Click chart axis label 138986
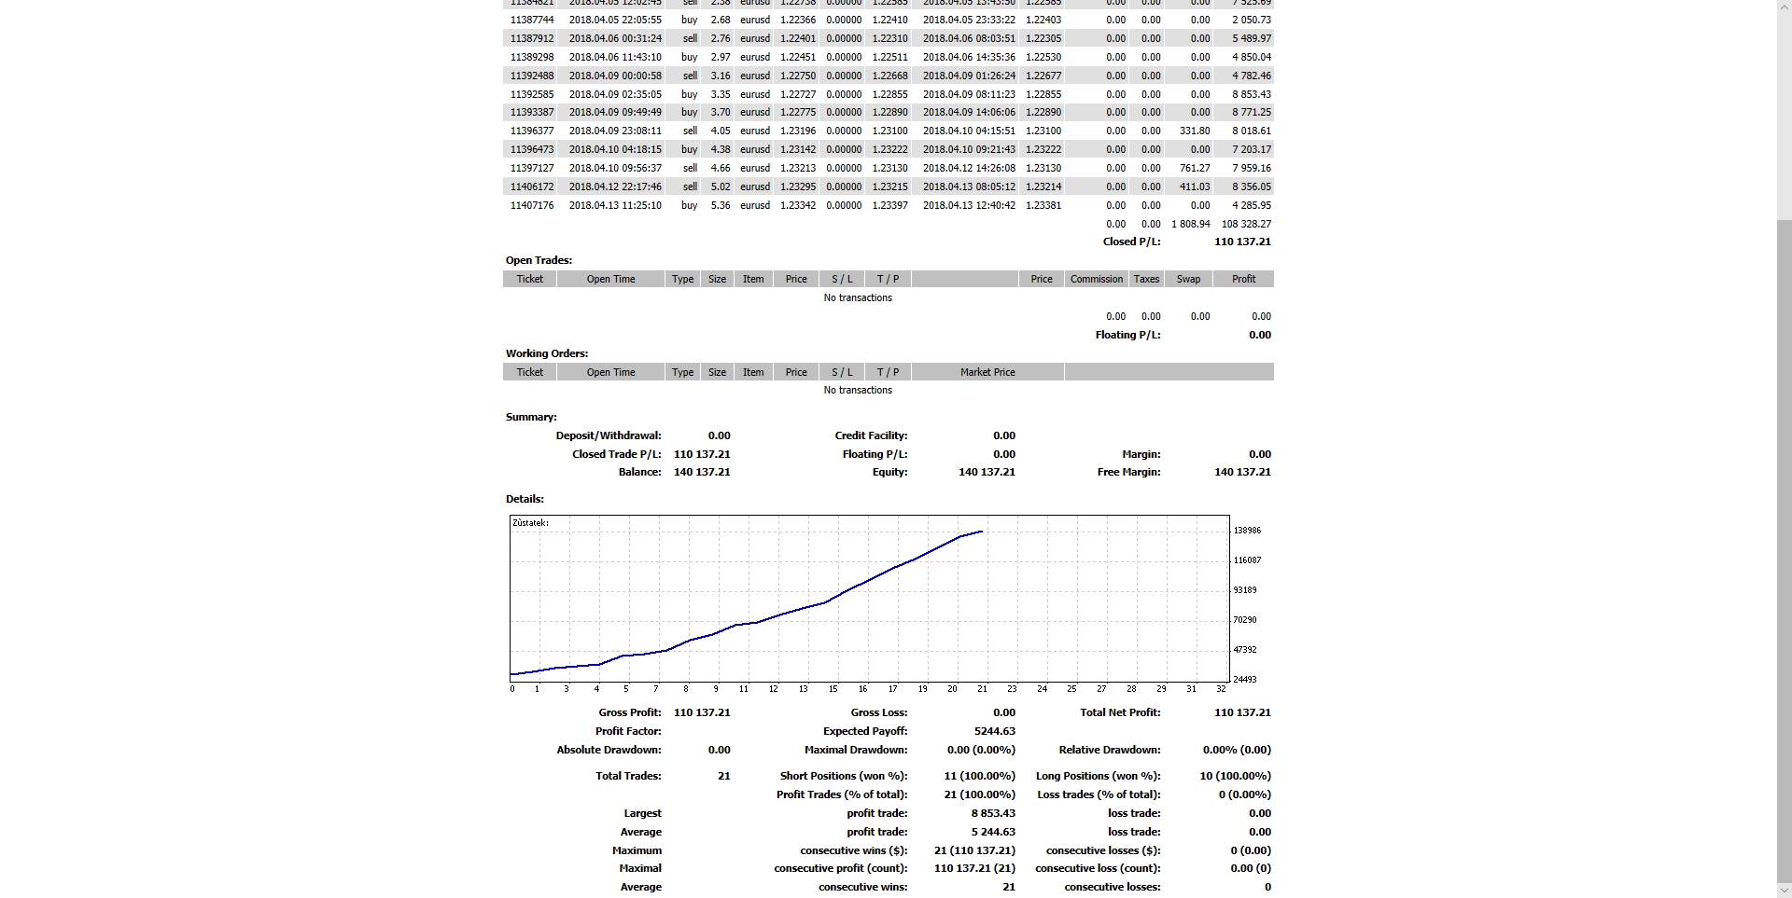 1247,530
